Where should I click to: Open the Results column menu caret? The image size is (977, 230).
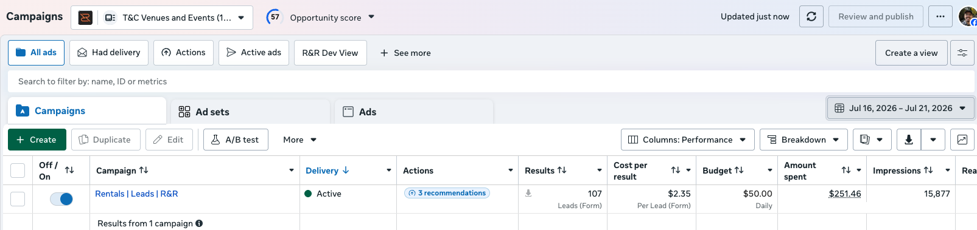pyautogui.click(x=600, y=171)
